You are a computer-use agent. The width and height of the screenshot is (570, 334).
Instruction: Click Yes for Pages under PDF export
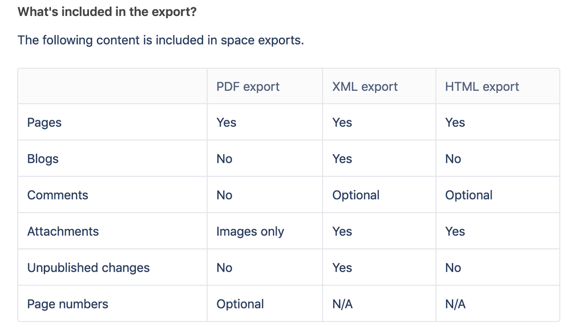[x=226, y=123]
